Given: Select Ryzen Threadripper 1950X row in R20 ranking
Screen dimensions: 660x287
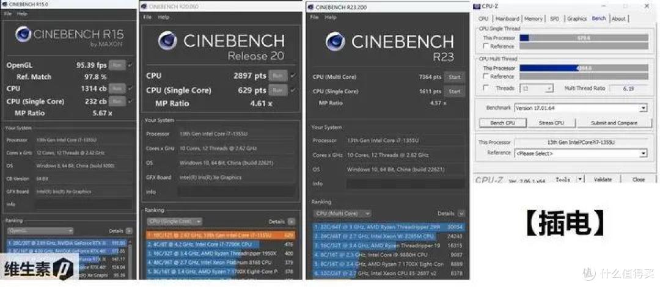Looking at the screenshot, I should click(x=221, y=253).
